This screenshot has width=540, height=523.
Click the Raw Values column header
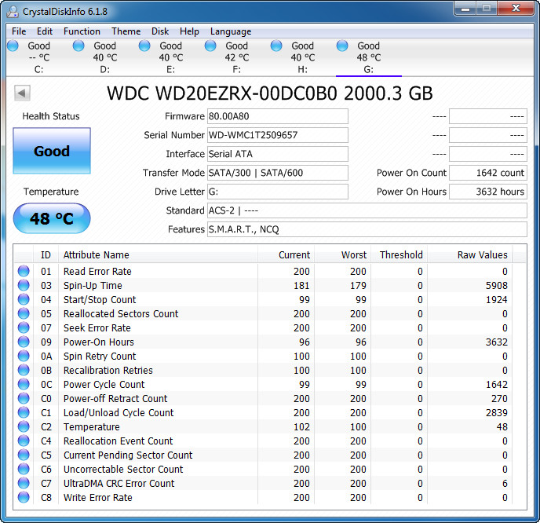point(469,255)
